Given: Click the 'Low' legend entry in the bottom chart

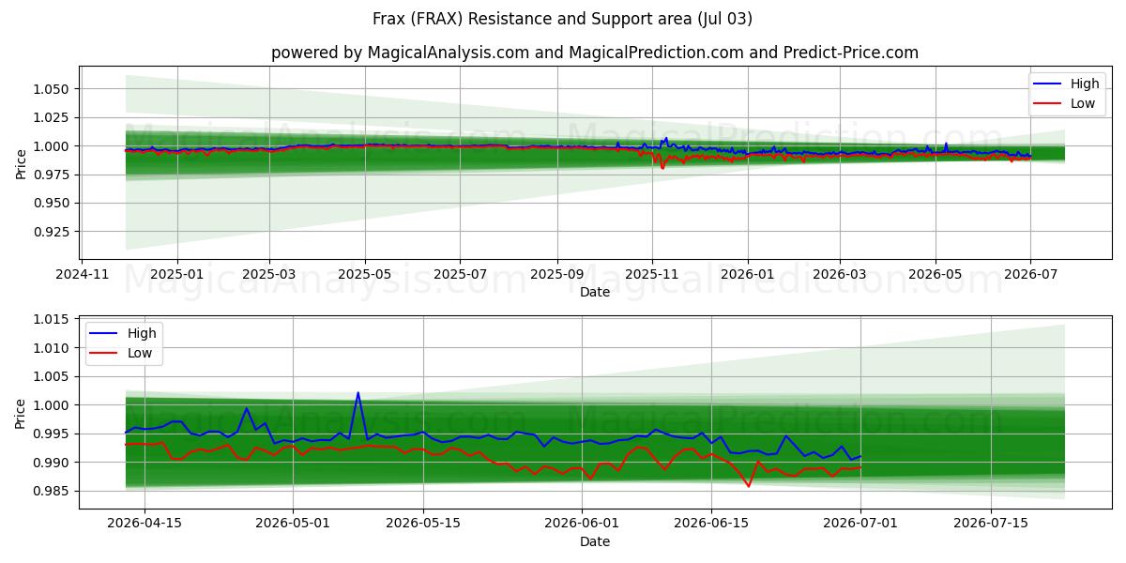Looking at the screenshot, I should click(x=141, y=353).
